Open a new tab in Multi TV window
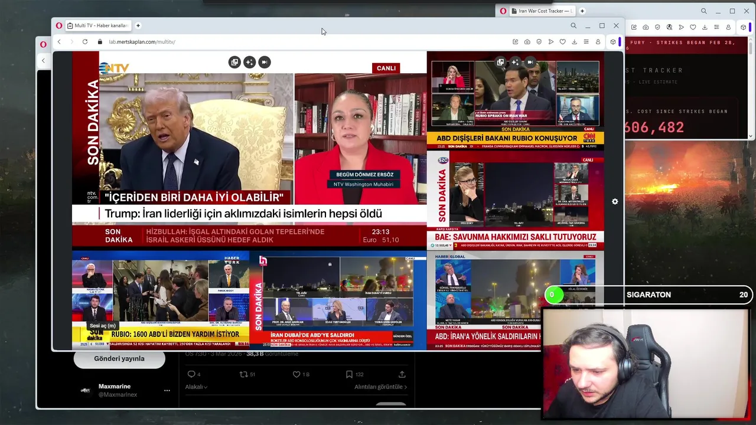Screen dimensions: 756x425 coord(138,25)
